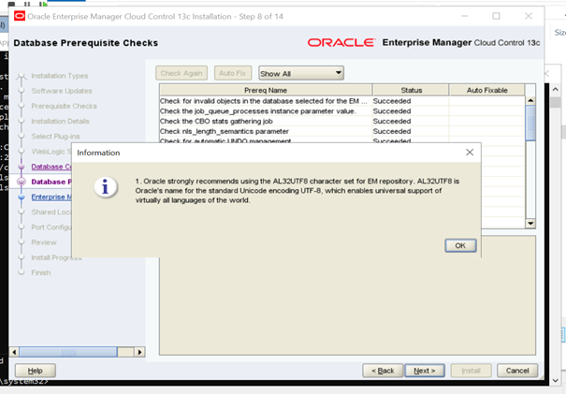This screenshot has height=394, width=566.
Task: Select Software Updates step in sidebar
Action: tap(62, 91)
